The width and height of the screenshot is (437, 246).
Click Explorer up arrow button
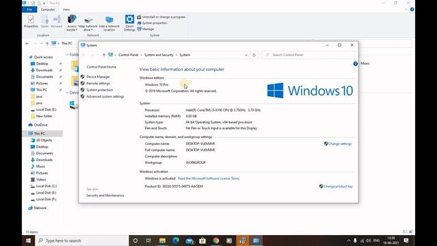tap(47, 44)
